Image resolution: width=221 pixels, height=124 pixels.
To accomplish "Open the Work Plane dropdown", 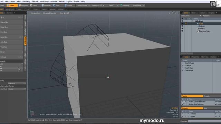I will [138, 6].
